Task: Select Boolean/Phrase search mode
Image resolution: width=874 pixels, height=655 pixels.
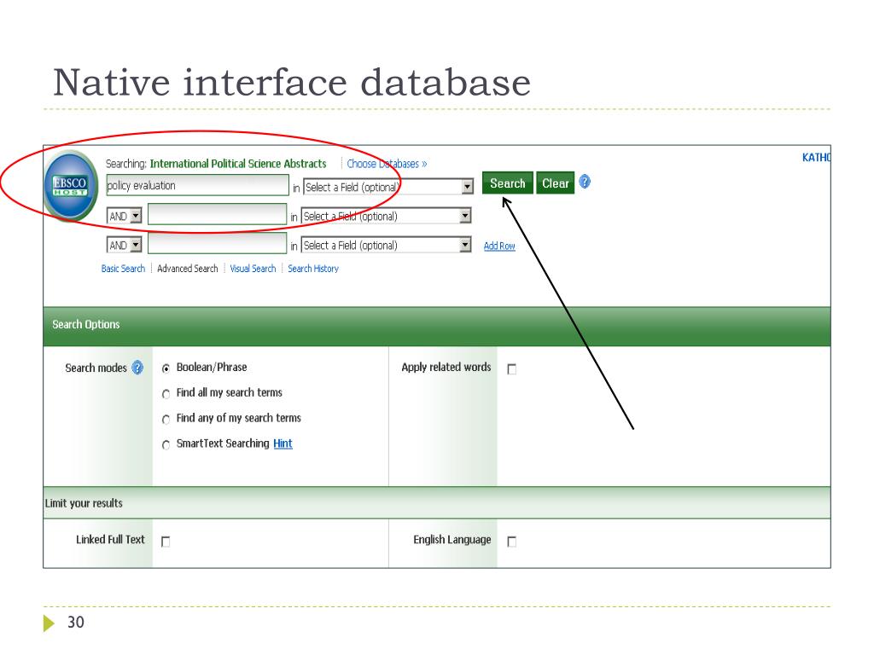Action: click(x=166, y=368)
